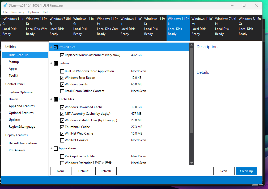This screenshot has height=189, width=268.
Task: Collapse the Applications group arrow
Action: pyautogui.click(x=51, y=148)
